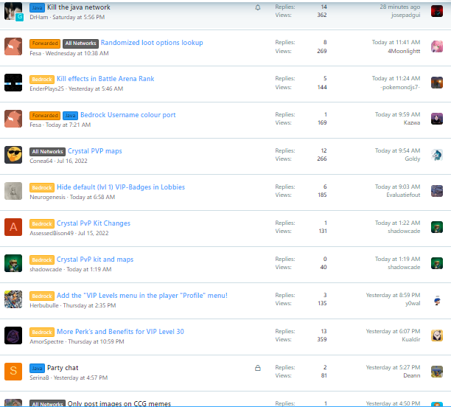Open Herbubulle's avatar beside VIP Levels menu thread
The height and width of the screenshot is (407, 451).
coord(13,299)
